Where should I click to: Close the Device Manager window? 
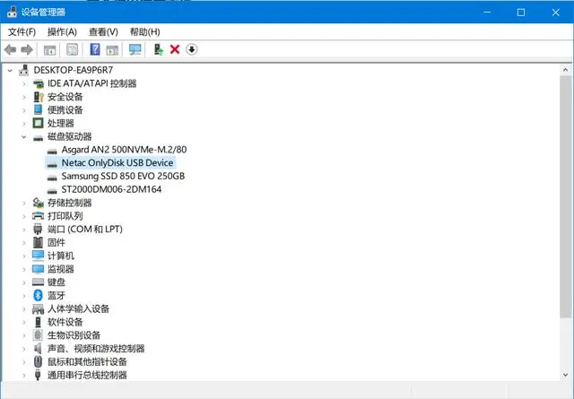(556, 12)
